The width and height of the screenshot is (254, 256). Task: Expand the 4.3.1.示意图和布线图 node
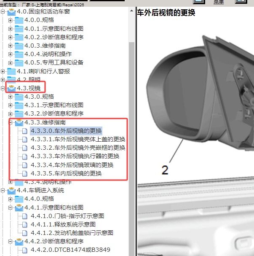(10, 105)
